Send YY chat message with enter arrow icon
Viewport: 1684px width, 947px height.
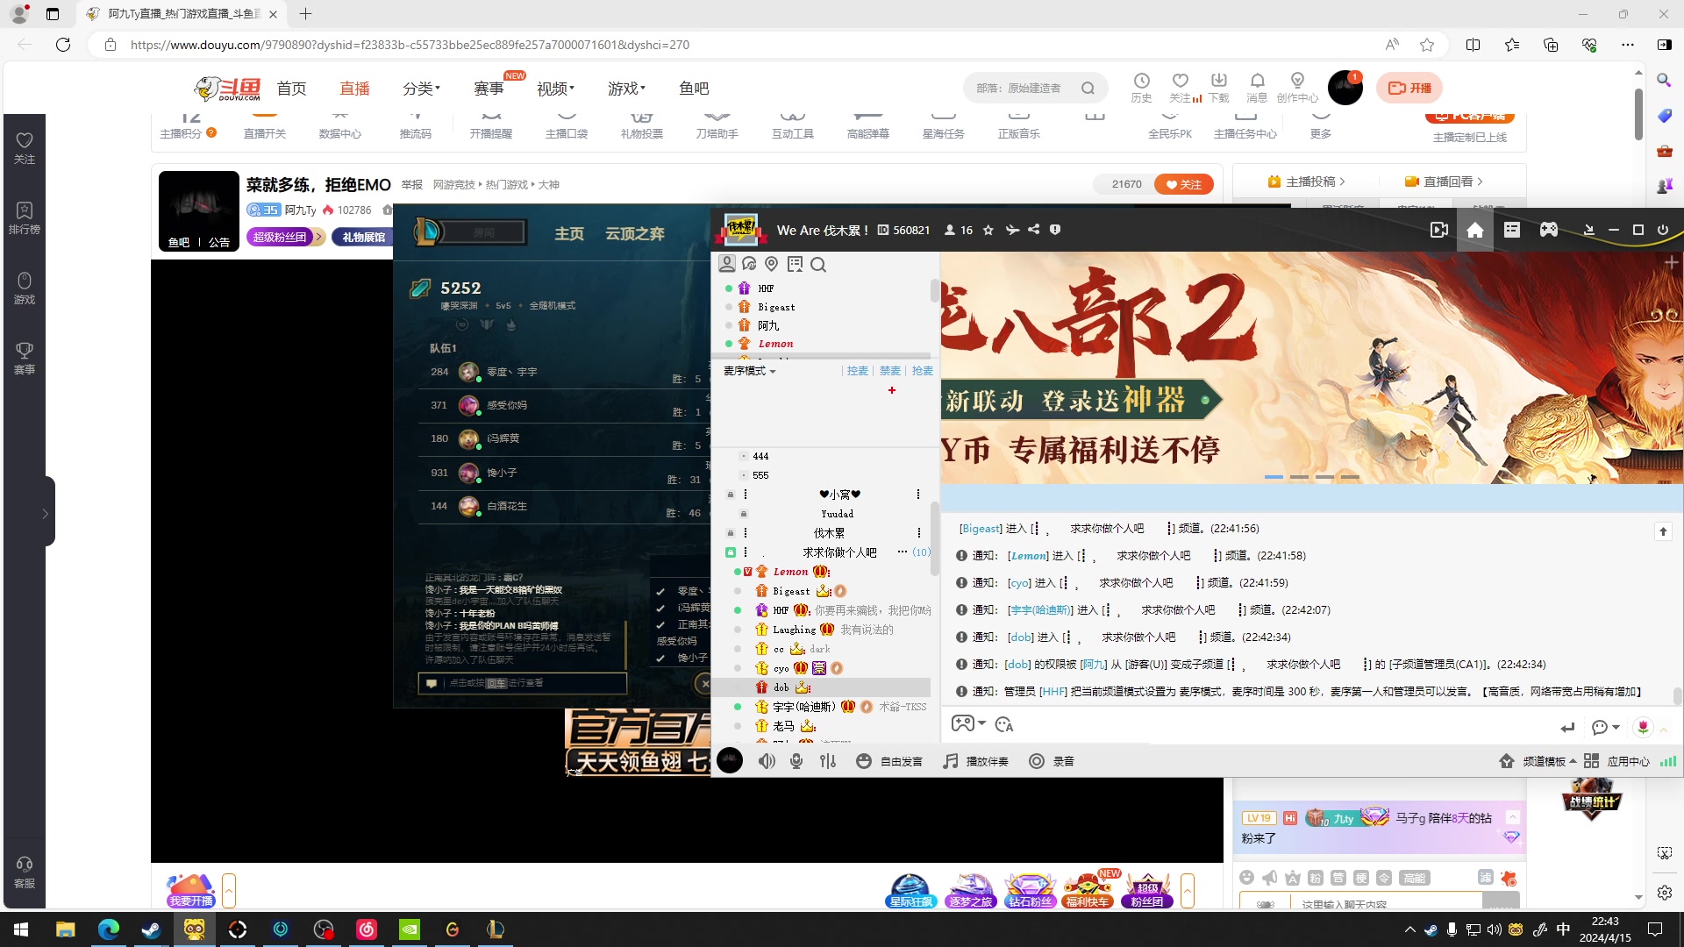tap(1567, 727)
